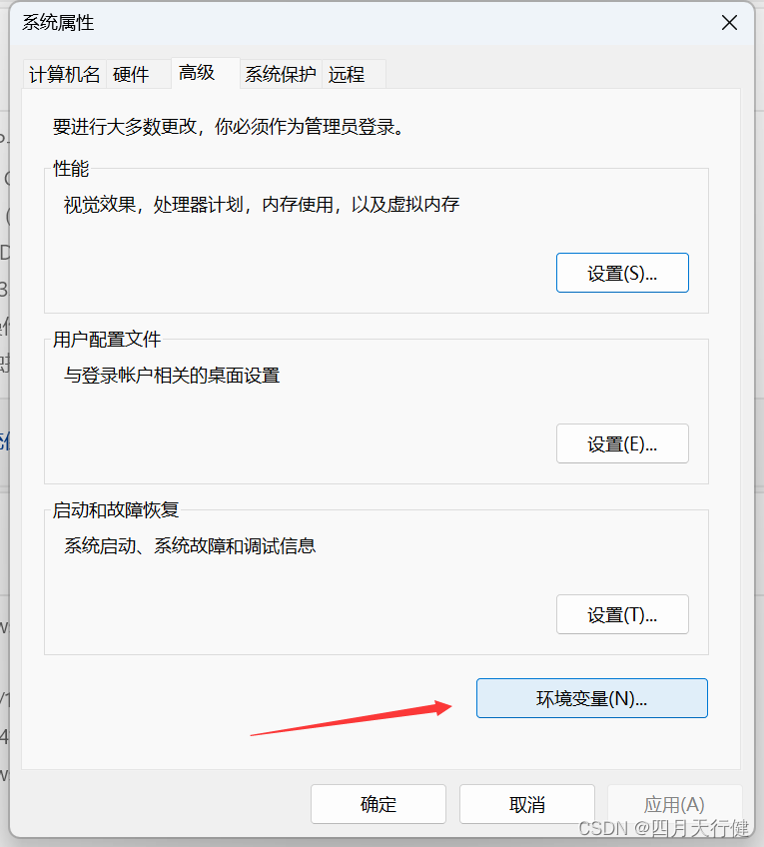764x847 pixels.
Task: Click the 取消 button
Action: tap(527, 804)
